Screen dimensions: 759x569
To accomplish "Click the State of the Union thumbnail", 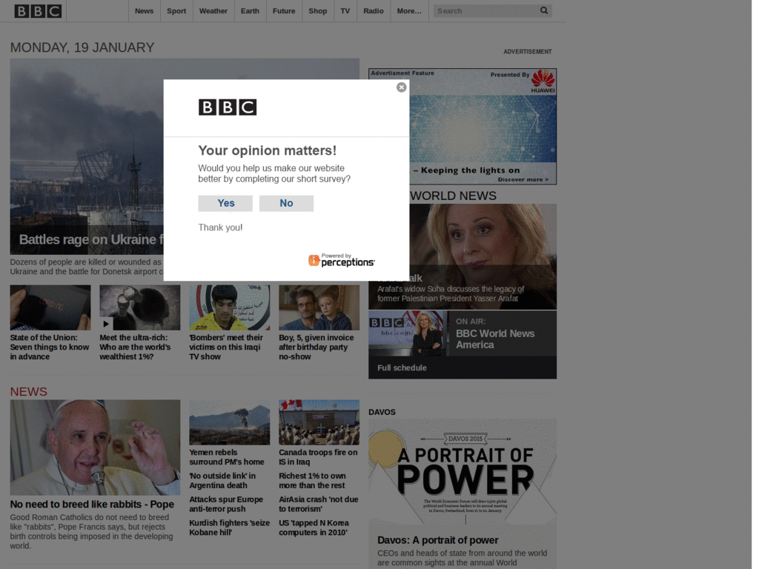I will pyautogui.click(x=50, y=307).
